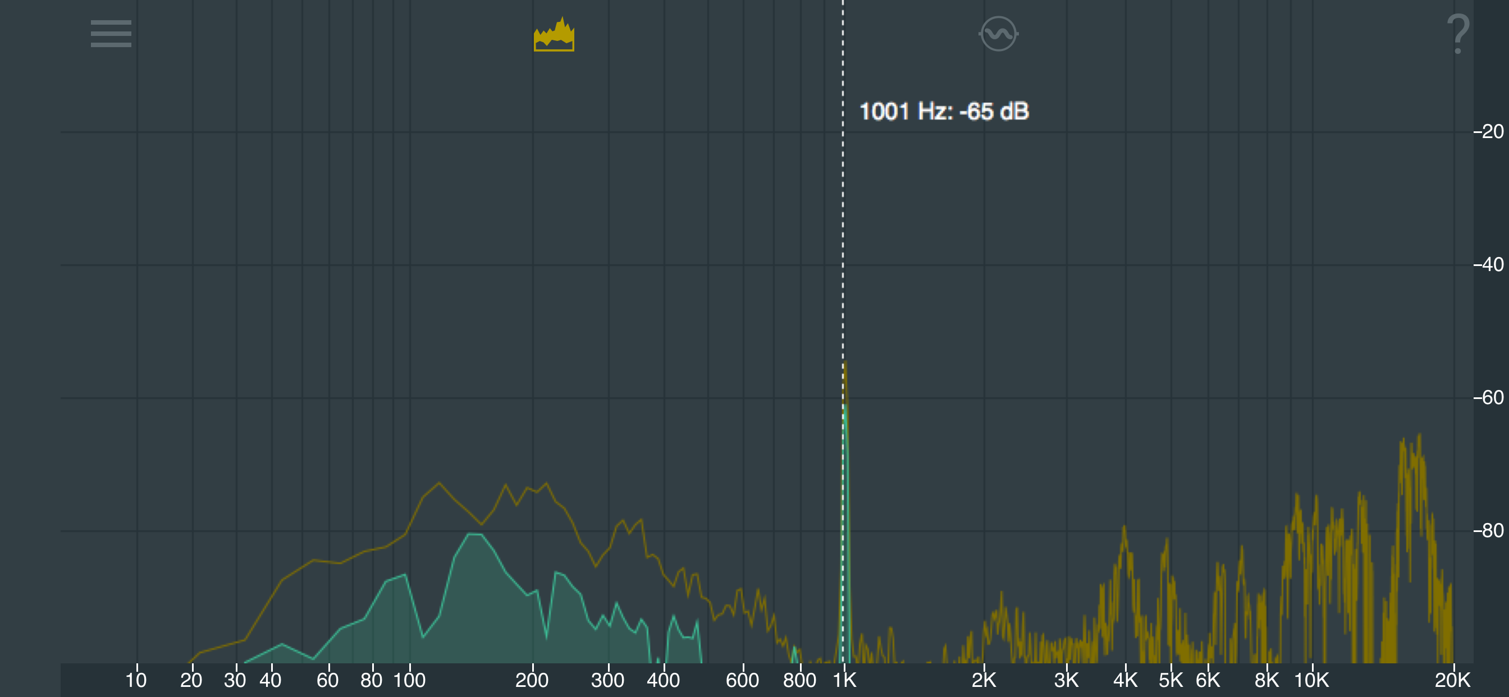The width and height of the screenshot is (1509, 697).
Task: Click the -80 dB scale label
Action: 1488,531
